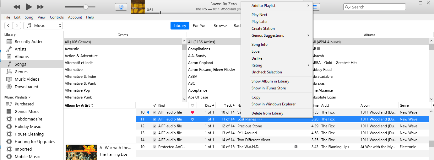
Task: Uncheck the checkbox for Still Around
Action: (154, 133)
